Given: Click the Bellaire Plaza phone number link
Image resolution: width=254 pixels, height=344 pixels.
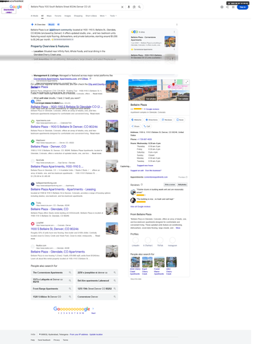Looking at the screenshot, I should [x=144, y=139].
